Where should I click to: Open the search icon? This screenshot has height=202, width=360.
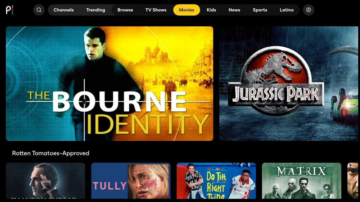(39, 10)
